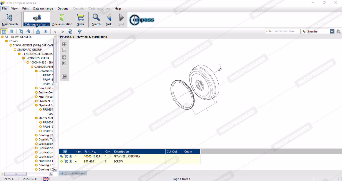Viewport: 342px width, 181px height.
Task: Open the Data exchange menu
Action: [x=43, y=9]
